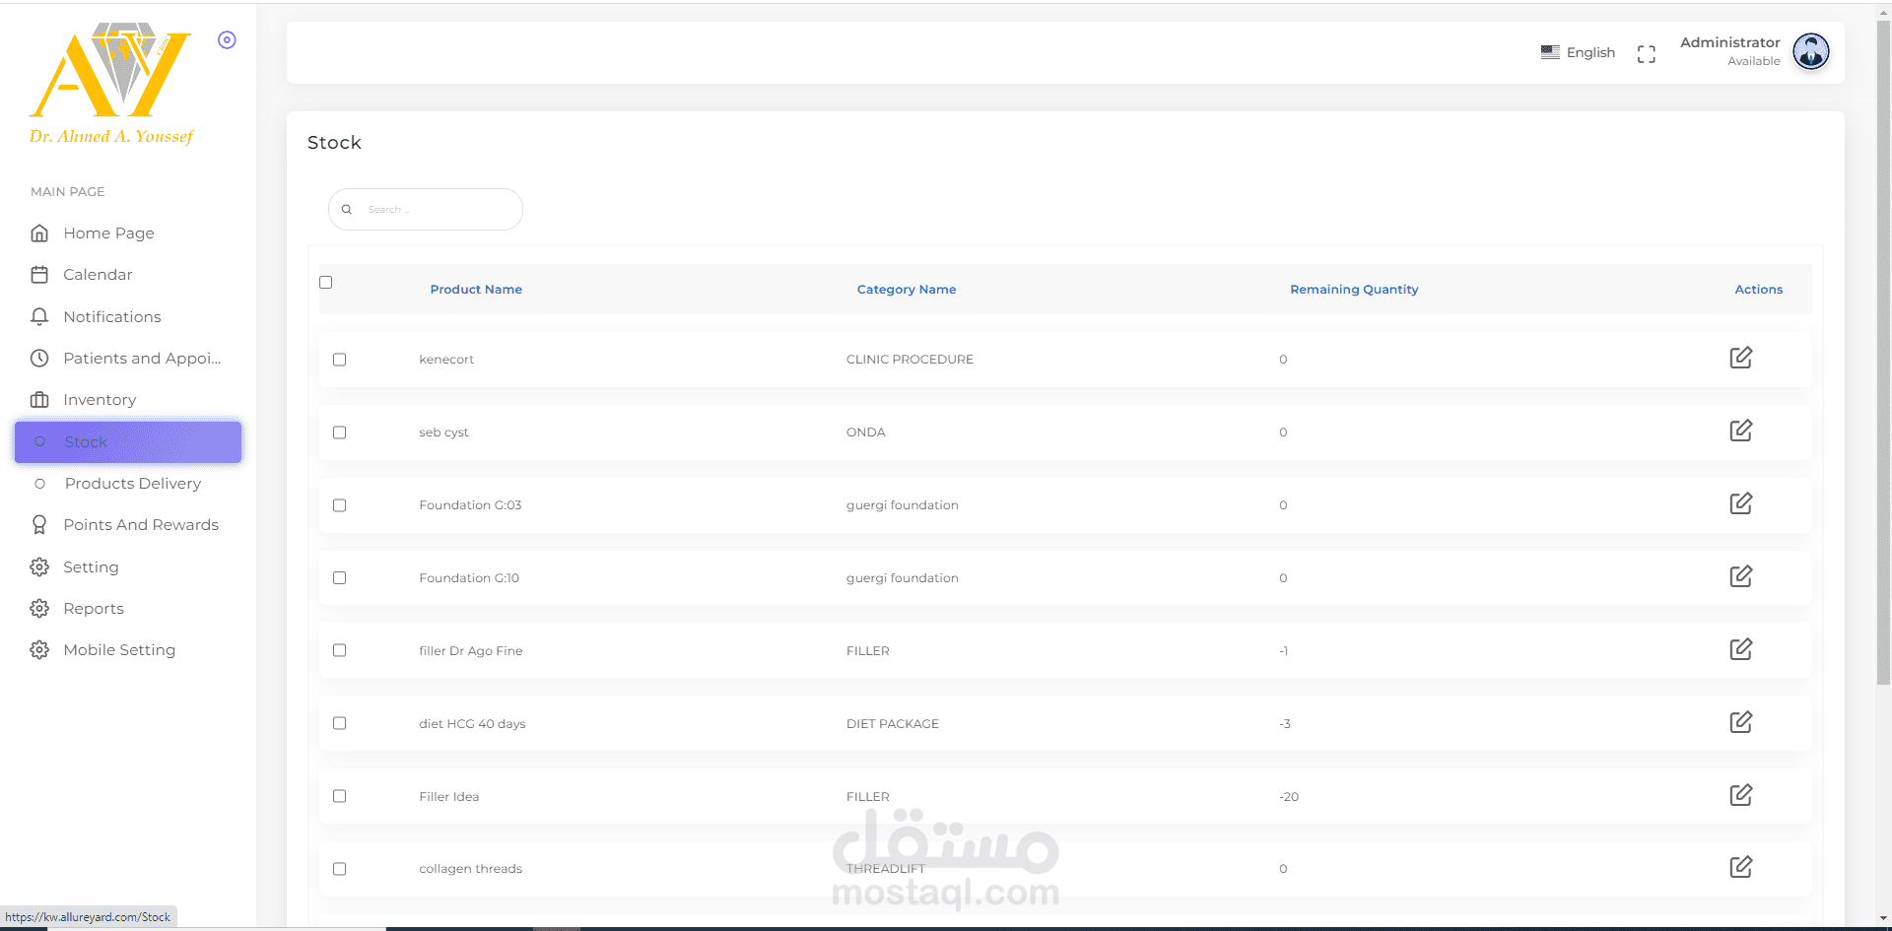
Task: Open edit for filler Dr Ago Fine
Action: coord(1740,649)
